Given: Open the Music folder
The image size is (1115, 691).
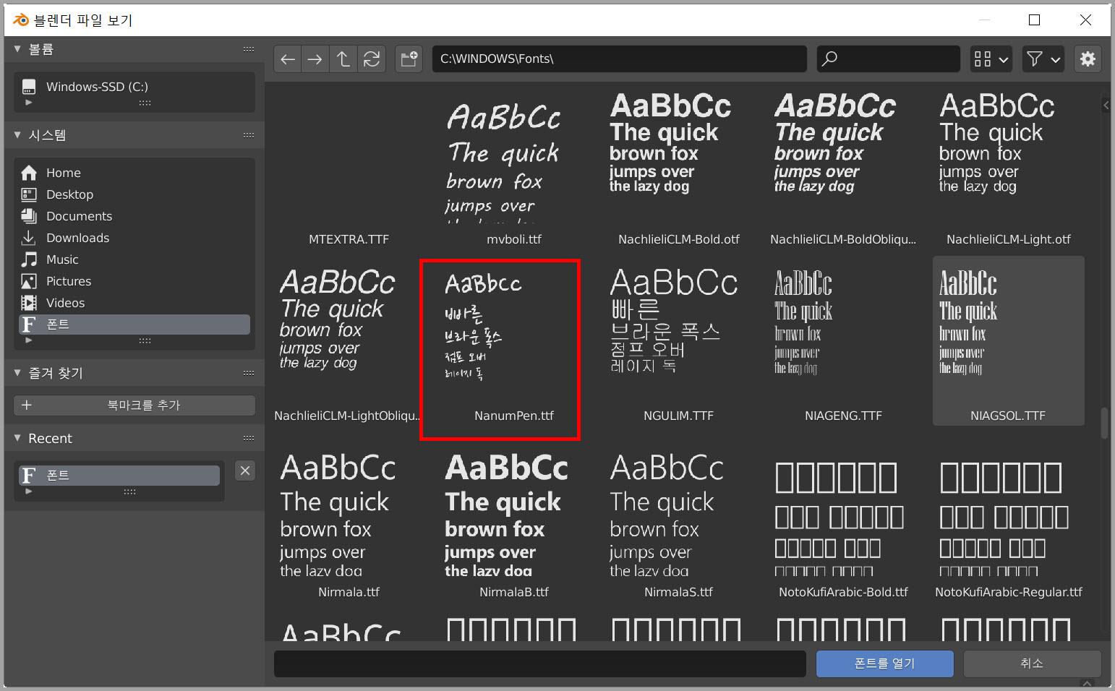Looking at the screenshot, I should 134,259.
